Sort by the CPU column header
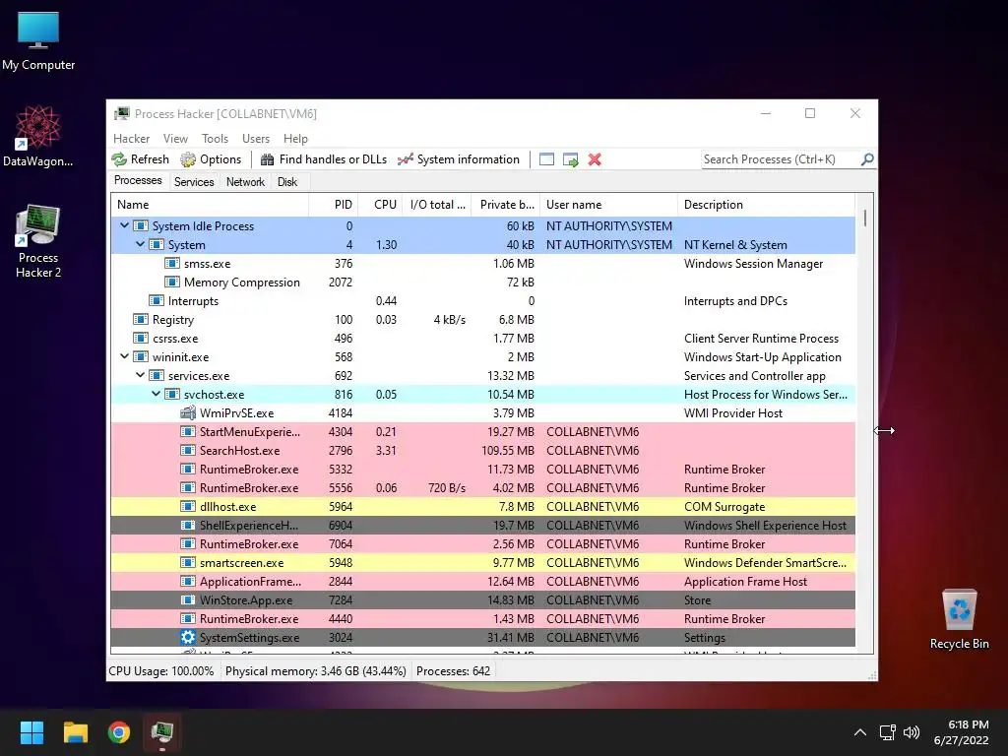The height and width of the screenshot is (756, 1008). (381, 205)
